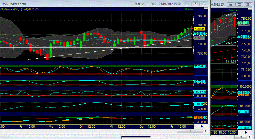Click the 7250,00 price axis label
The image size is (255, 139).
coord(202,53)
